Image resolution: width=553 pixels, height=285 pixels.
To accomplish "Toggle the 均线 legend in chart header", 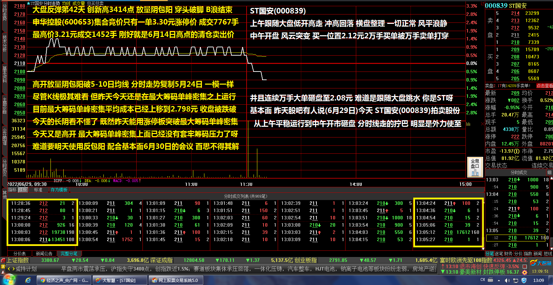I will (66, 3).
